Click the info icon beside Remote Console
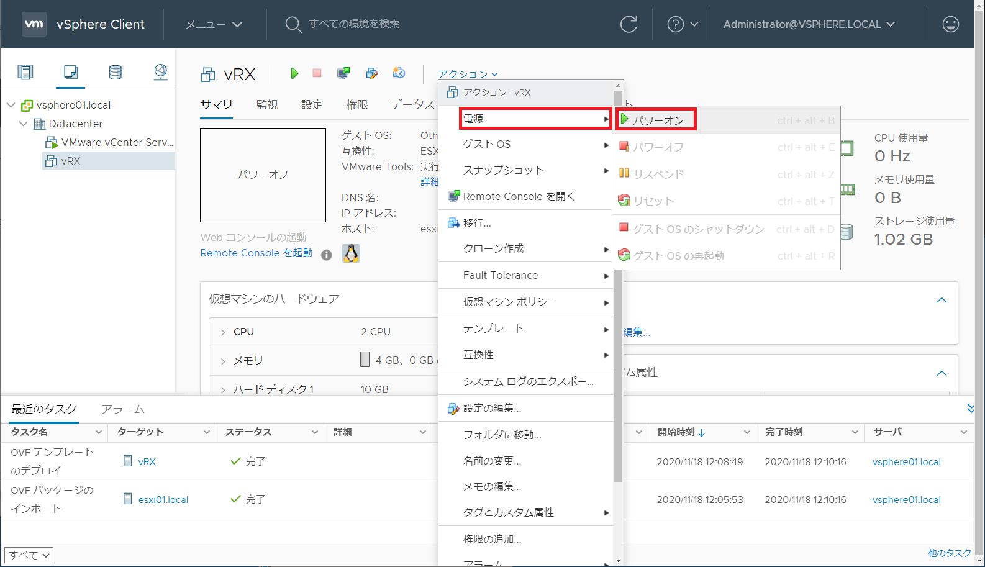This screenshot has height=567, width=985. point(326,255)
